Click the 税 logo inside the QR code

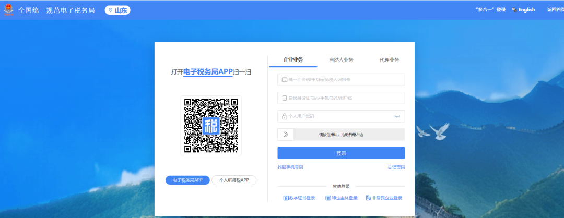(x=211, y=126)
